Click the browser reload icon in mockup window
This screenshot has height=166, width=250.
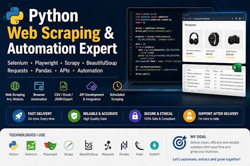coord(190,19)
